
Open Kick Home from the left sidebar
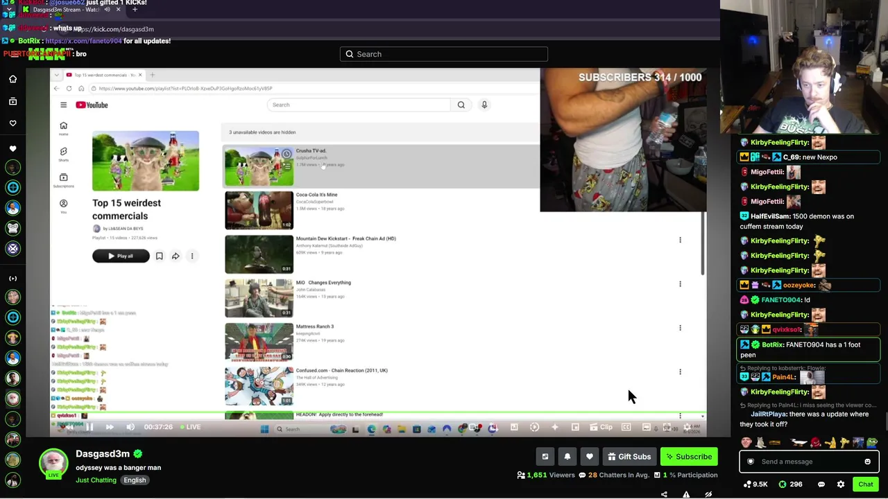(x=12, y=79)
